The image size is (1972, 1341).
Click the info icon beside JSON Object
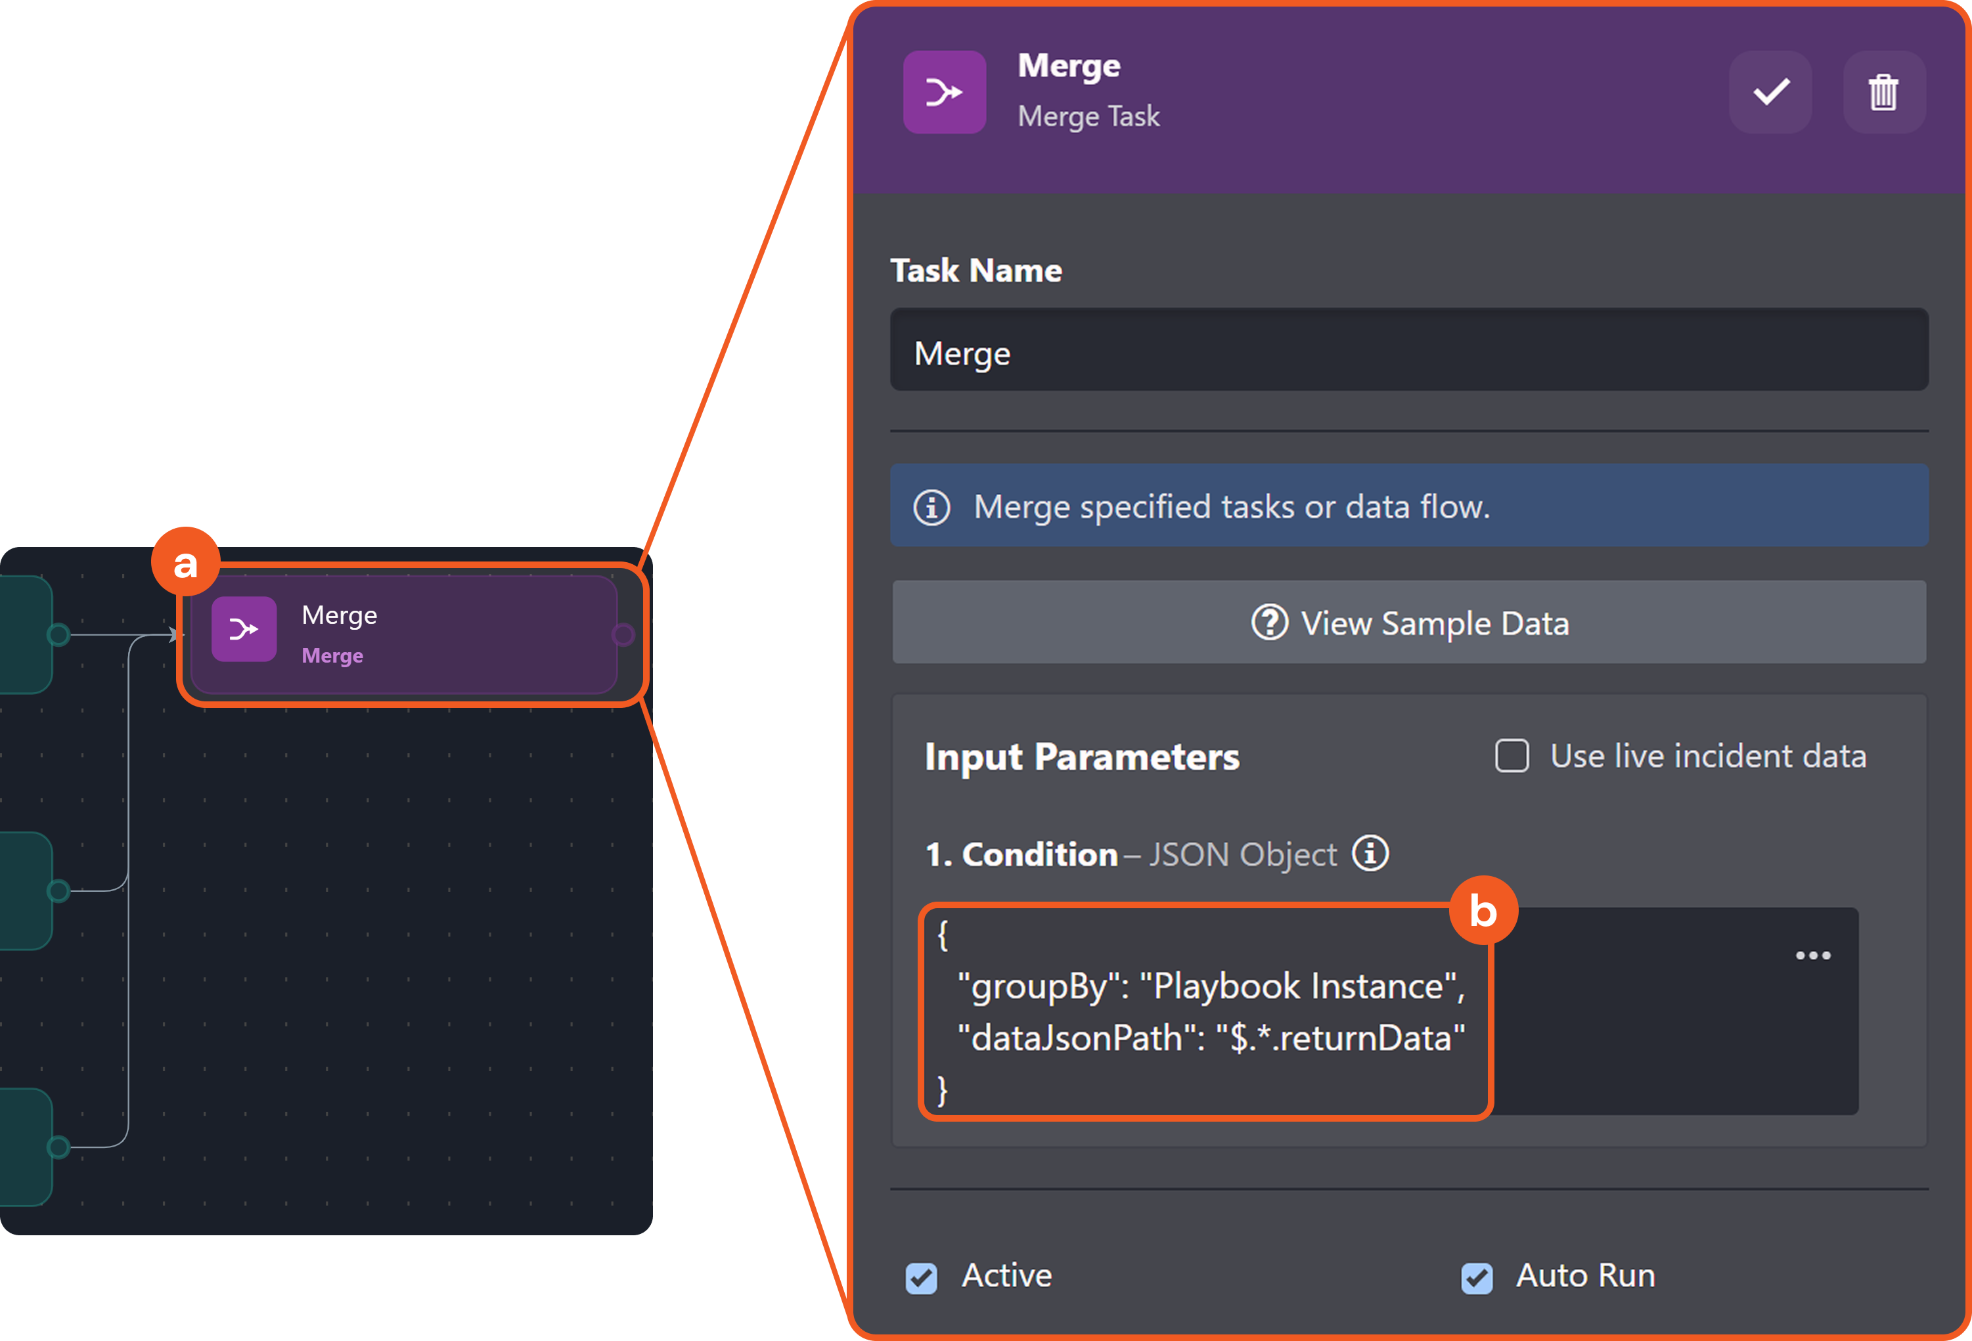pyautogui.click(x=1370, y=853)
